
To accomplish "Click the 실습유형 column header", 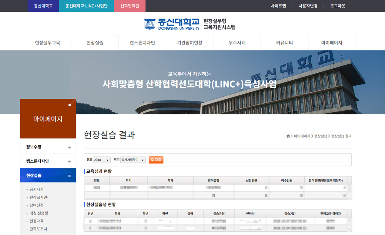I will [219, 213].
